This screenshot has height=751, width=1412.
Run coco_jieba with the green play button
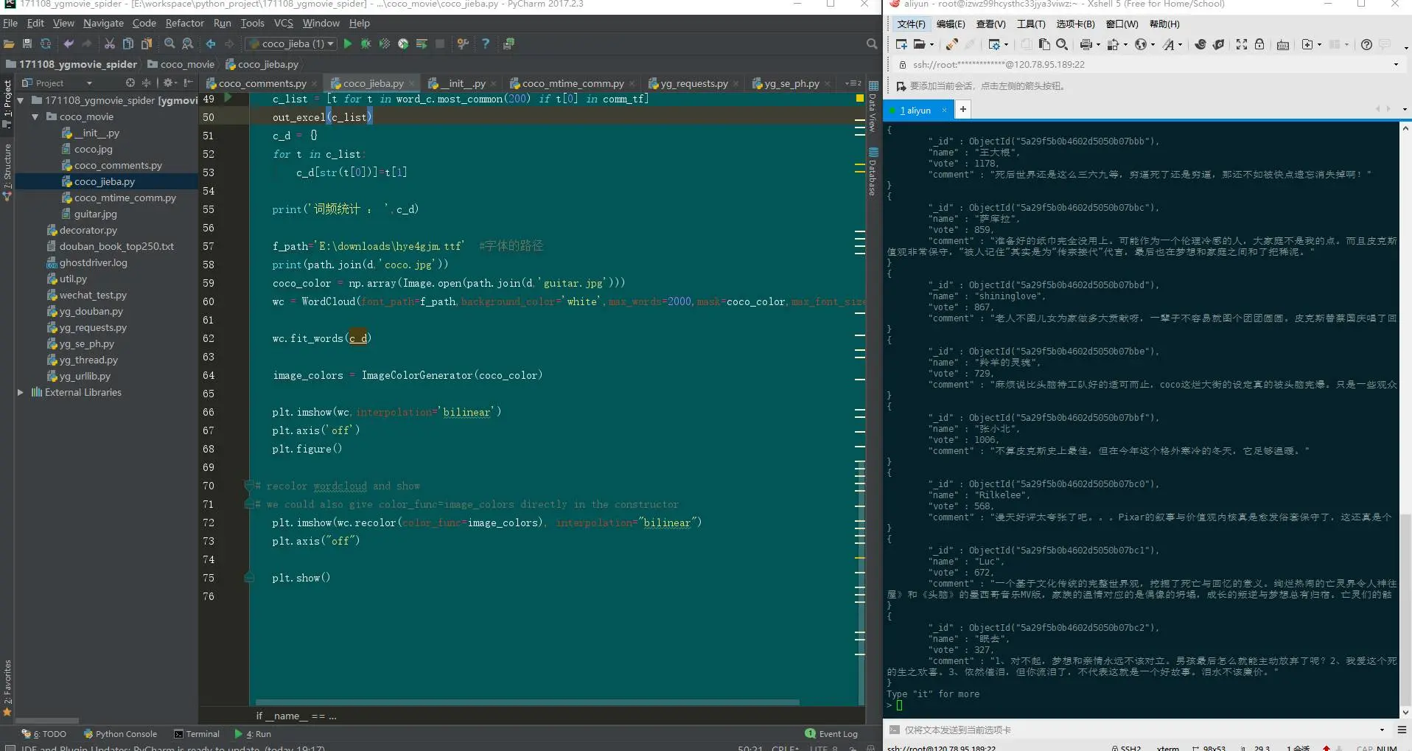[x=348, y=44]
